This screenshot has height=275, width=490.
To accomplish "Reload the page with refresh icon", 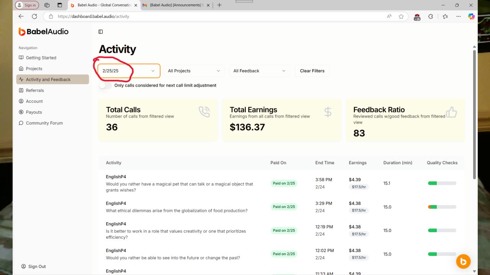I will pos(34,16).
